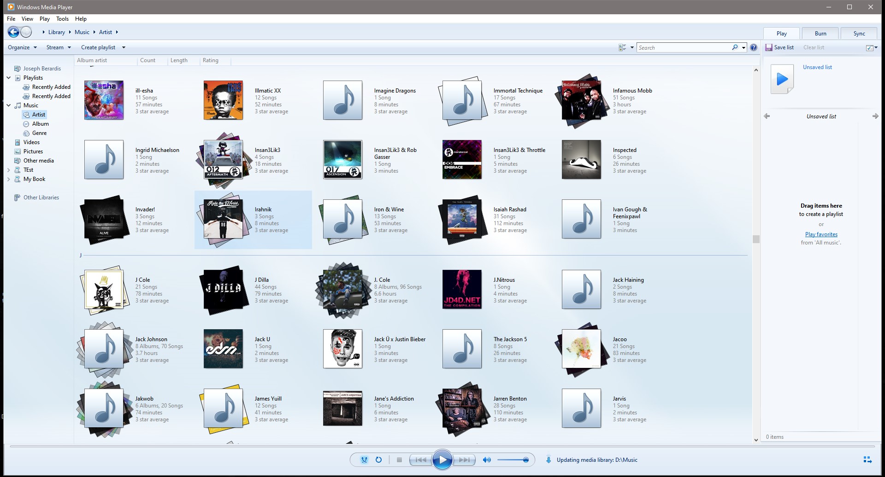
Task: Open the View options icon
Action: click(x=622, y=47)
